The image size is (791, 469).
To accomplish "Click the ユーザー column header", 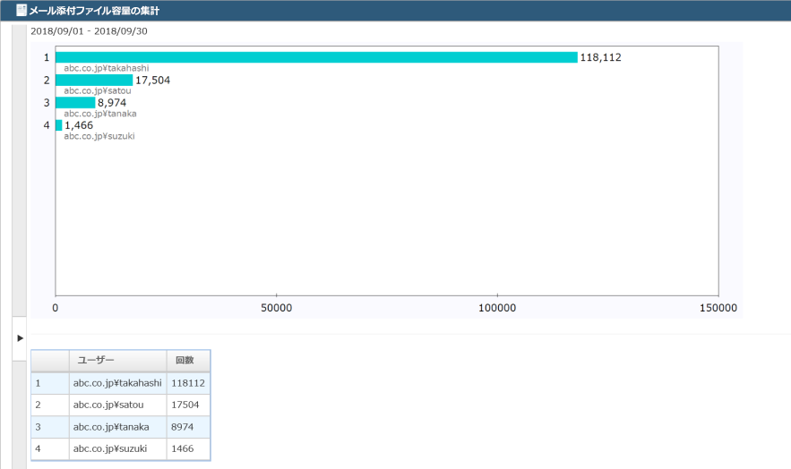I will tap(118, 361).
